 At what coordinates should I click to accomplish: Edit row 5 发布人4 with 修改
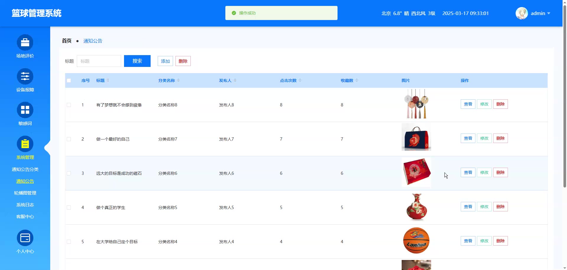(x=484, y=241)
